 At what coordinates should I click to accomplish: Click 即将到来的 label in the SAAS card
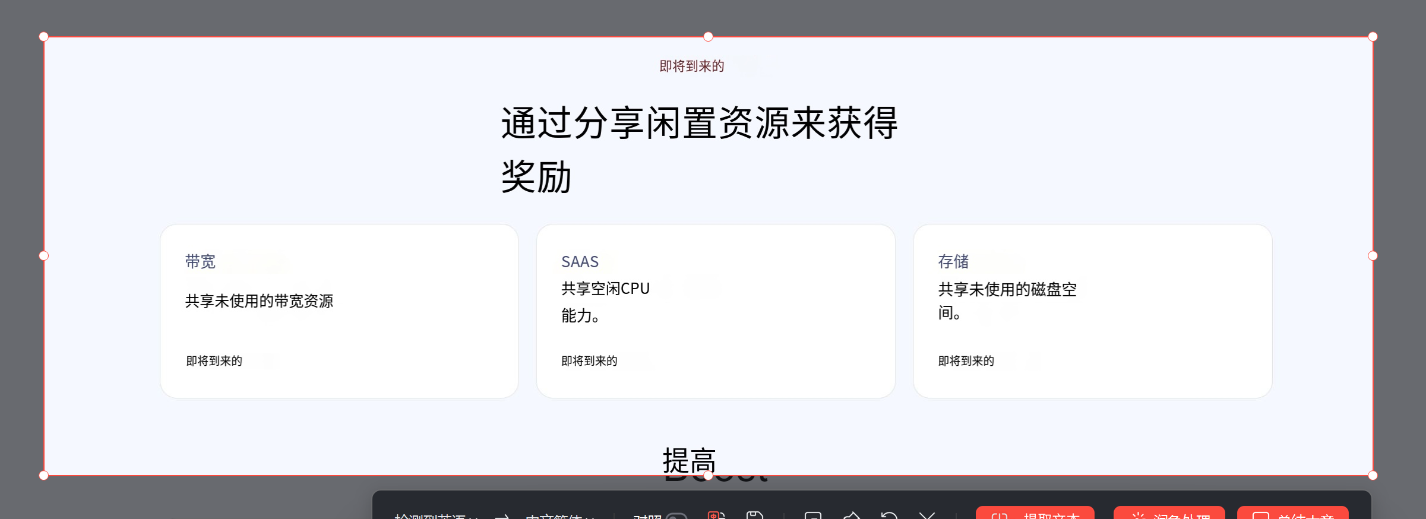pos(589,361)
